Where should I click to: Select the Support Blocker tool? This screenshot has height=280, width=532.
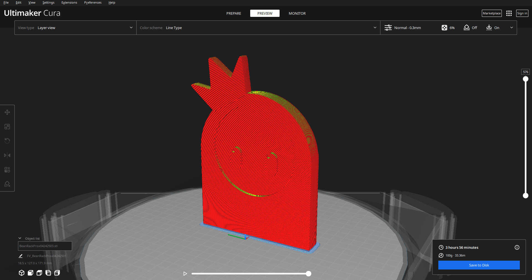pos(7,184)
